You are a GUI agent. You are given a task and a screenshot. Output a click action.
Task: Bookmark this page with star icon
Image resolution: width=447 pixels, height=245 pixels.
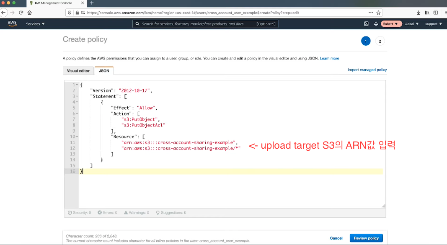tap(379, 13)
